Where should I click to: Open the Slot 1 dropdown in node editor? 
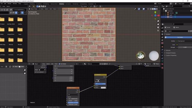[79, 64]
